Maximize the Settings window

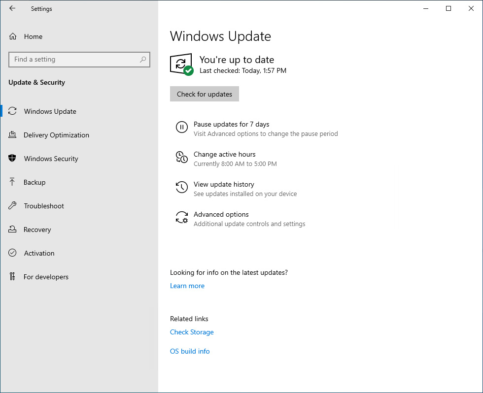tap(448, 8)
